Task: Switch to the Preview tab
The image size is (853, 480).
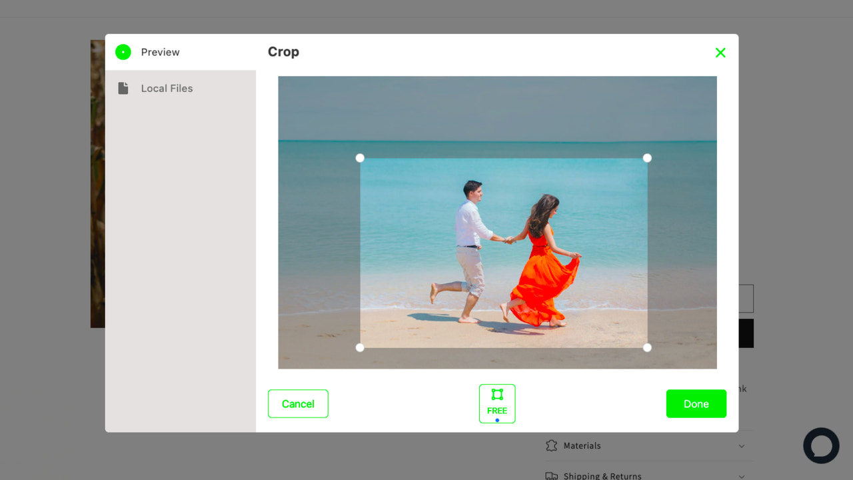Action: tap(160, 52)
